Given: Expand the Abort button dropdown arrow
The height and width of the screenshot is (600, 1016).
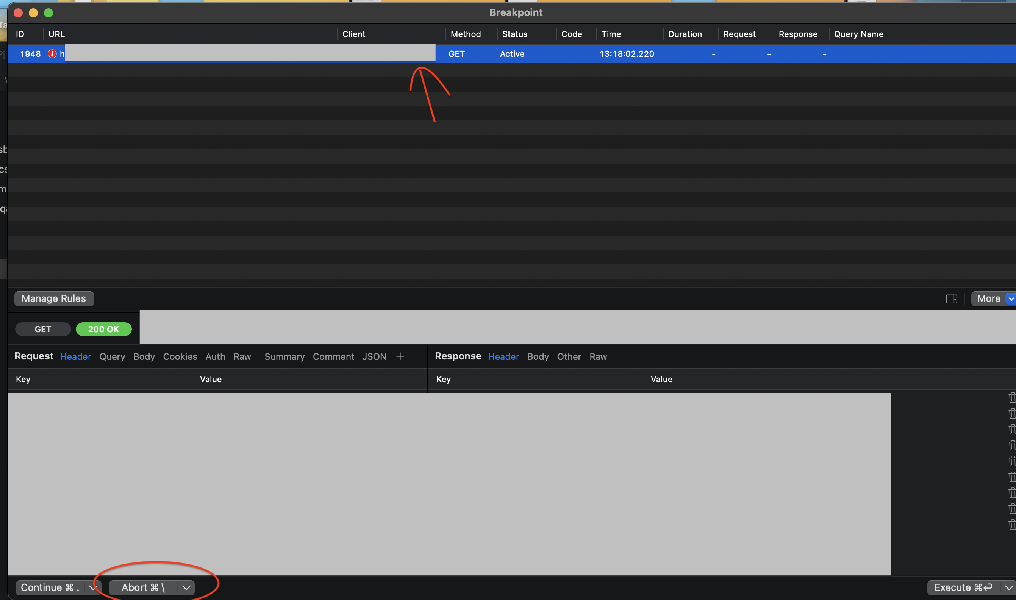Looking at the screenshot, I should pos(186,587).
